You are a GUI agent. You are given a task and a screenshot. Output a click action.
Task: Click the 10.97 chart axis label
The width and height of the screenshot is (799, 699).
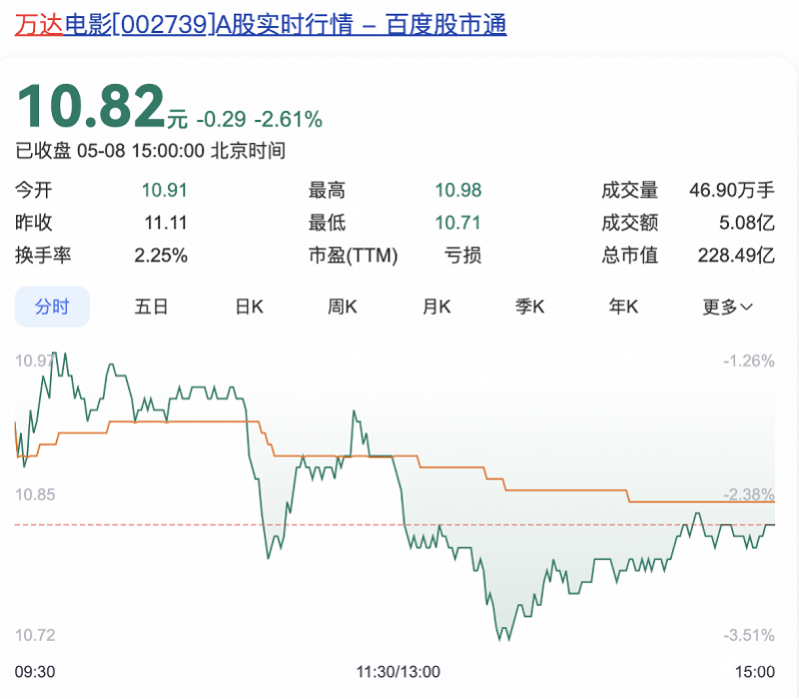coord(34,361)
